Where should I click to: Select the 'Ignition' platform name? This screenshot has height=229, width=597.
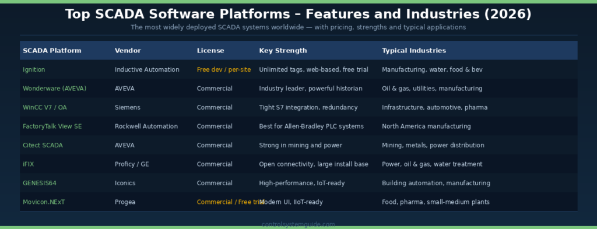tap(34, 69)
